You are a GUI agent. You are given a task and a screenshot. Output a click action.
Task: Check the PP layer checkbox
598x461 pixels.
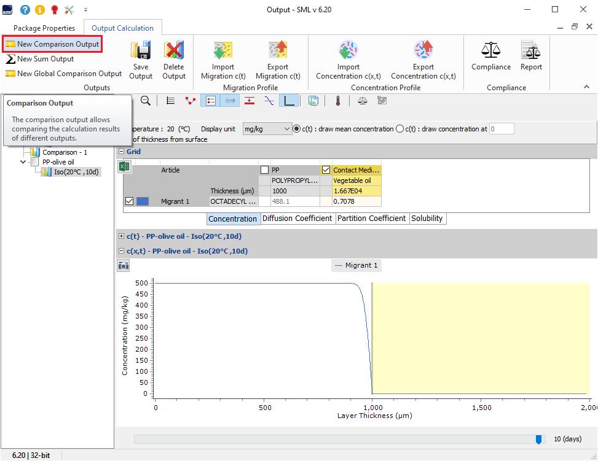point(264,170)
